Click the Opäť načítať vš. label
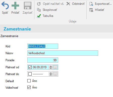113x97 pixels. (53, 4)
